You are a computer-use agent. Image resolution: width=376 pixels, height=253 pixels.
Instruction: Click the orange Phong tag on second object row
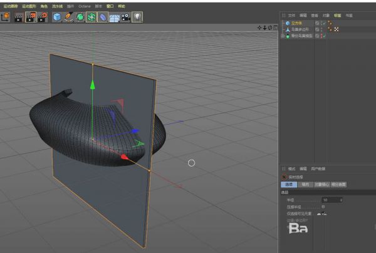click(330, 29)
